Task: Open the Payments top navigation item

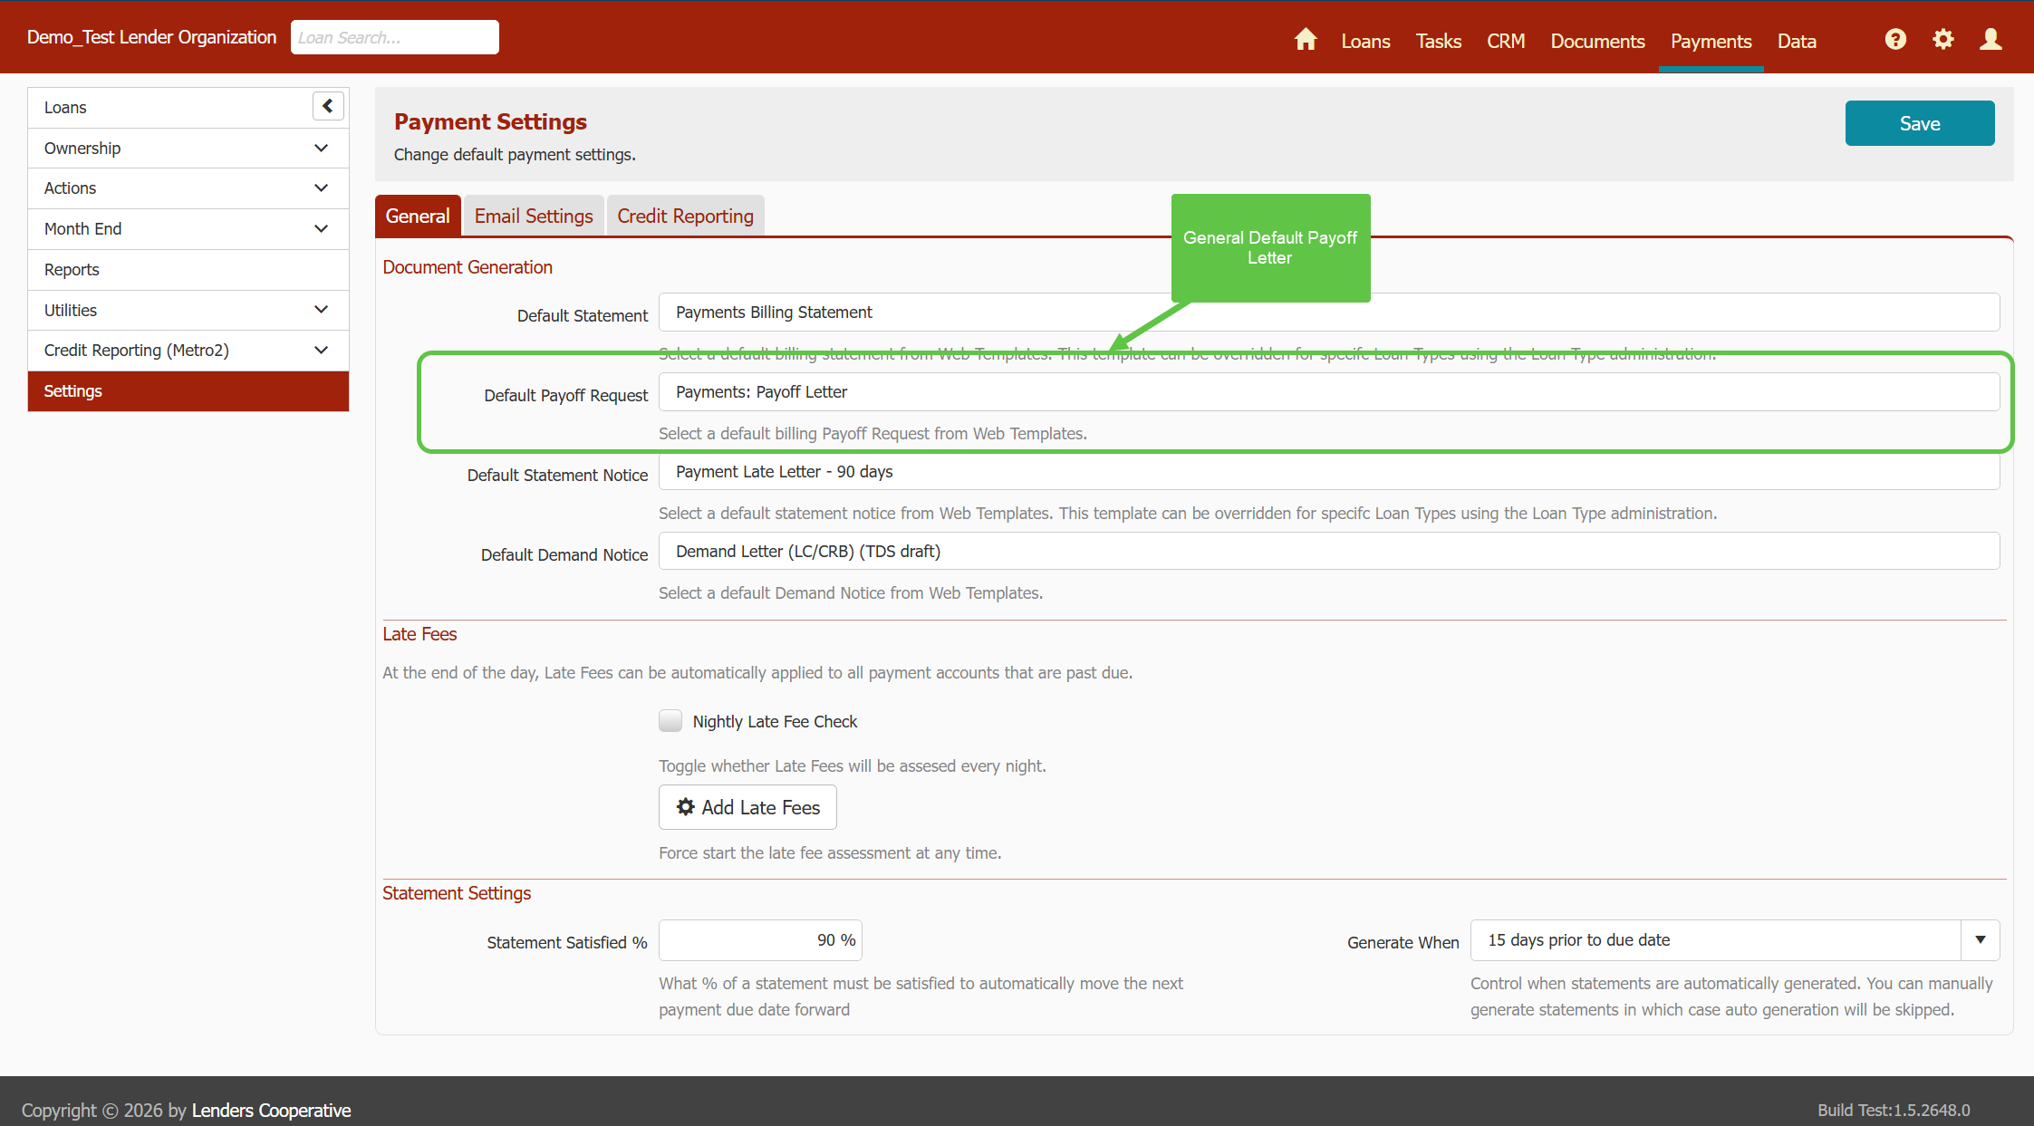Action: pos(1711,41)
